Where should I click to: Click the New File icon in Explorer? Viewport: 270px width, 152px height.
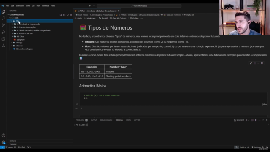61,15
